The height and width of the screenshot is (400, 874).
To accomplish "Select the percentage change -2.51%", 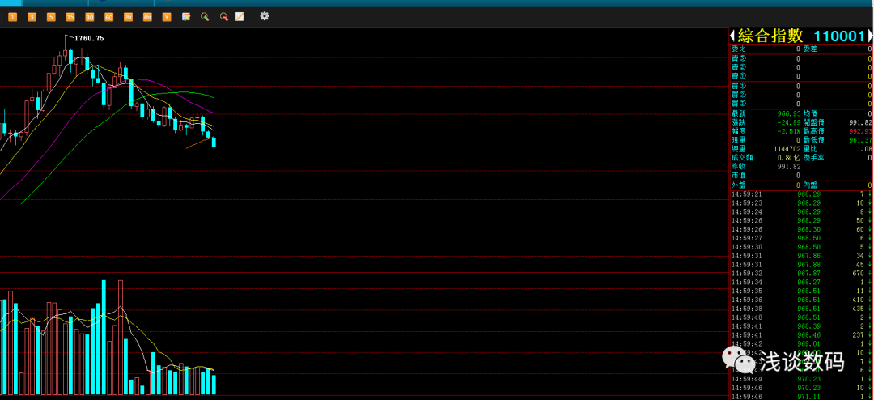I will (x=788, y=131).
